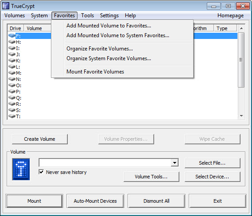Select Organize Favorite Volumes
The image size is (252, 216).
[x=122, y=49]
